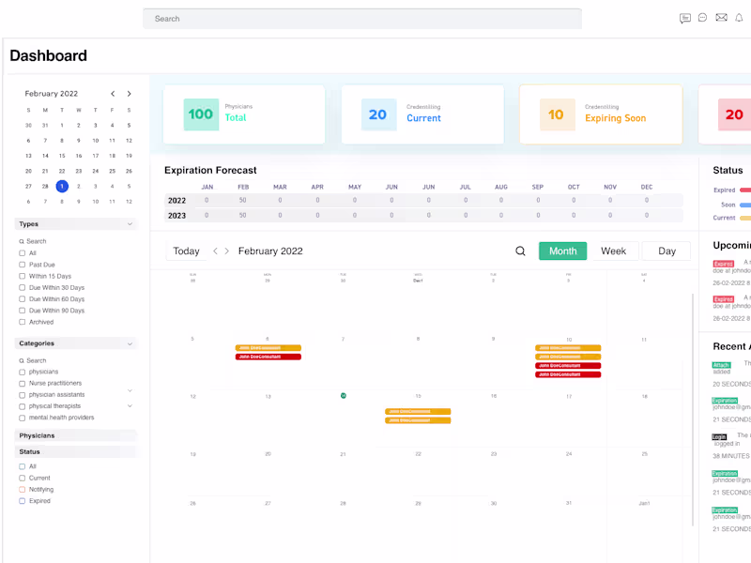Screen dimensions: 751x563
Task: Click the Attach tag in Recent activity
Action: coord(721,365)
